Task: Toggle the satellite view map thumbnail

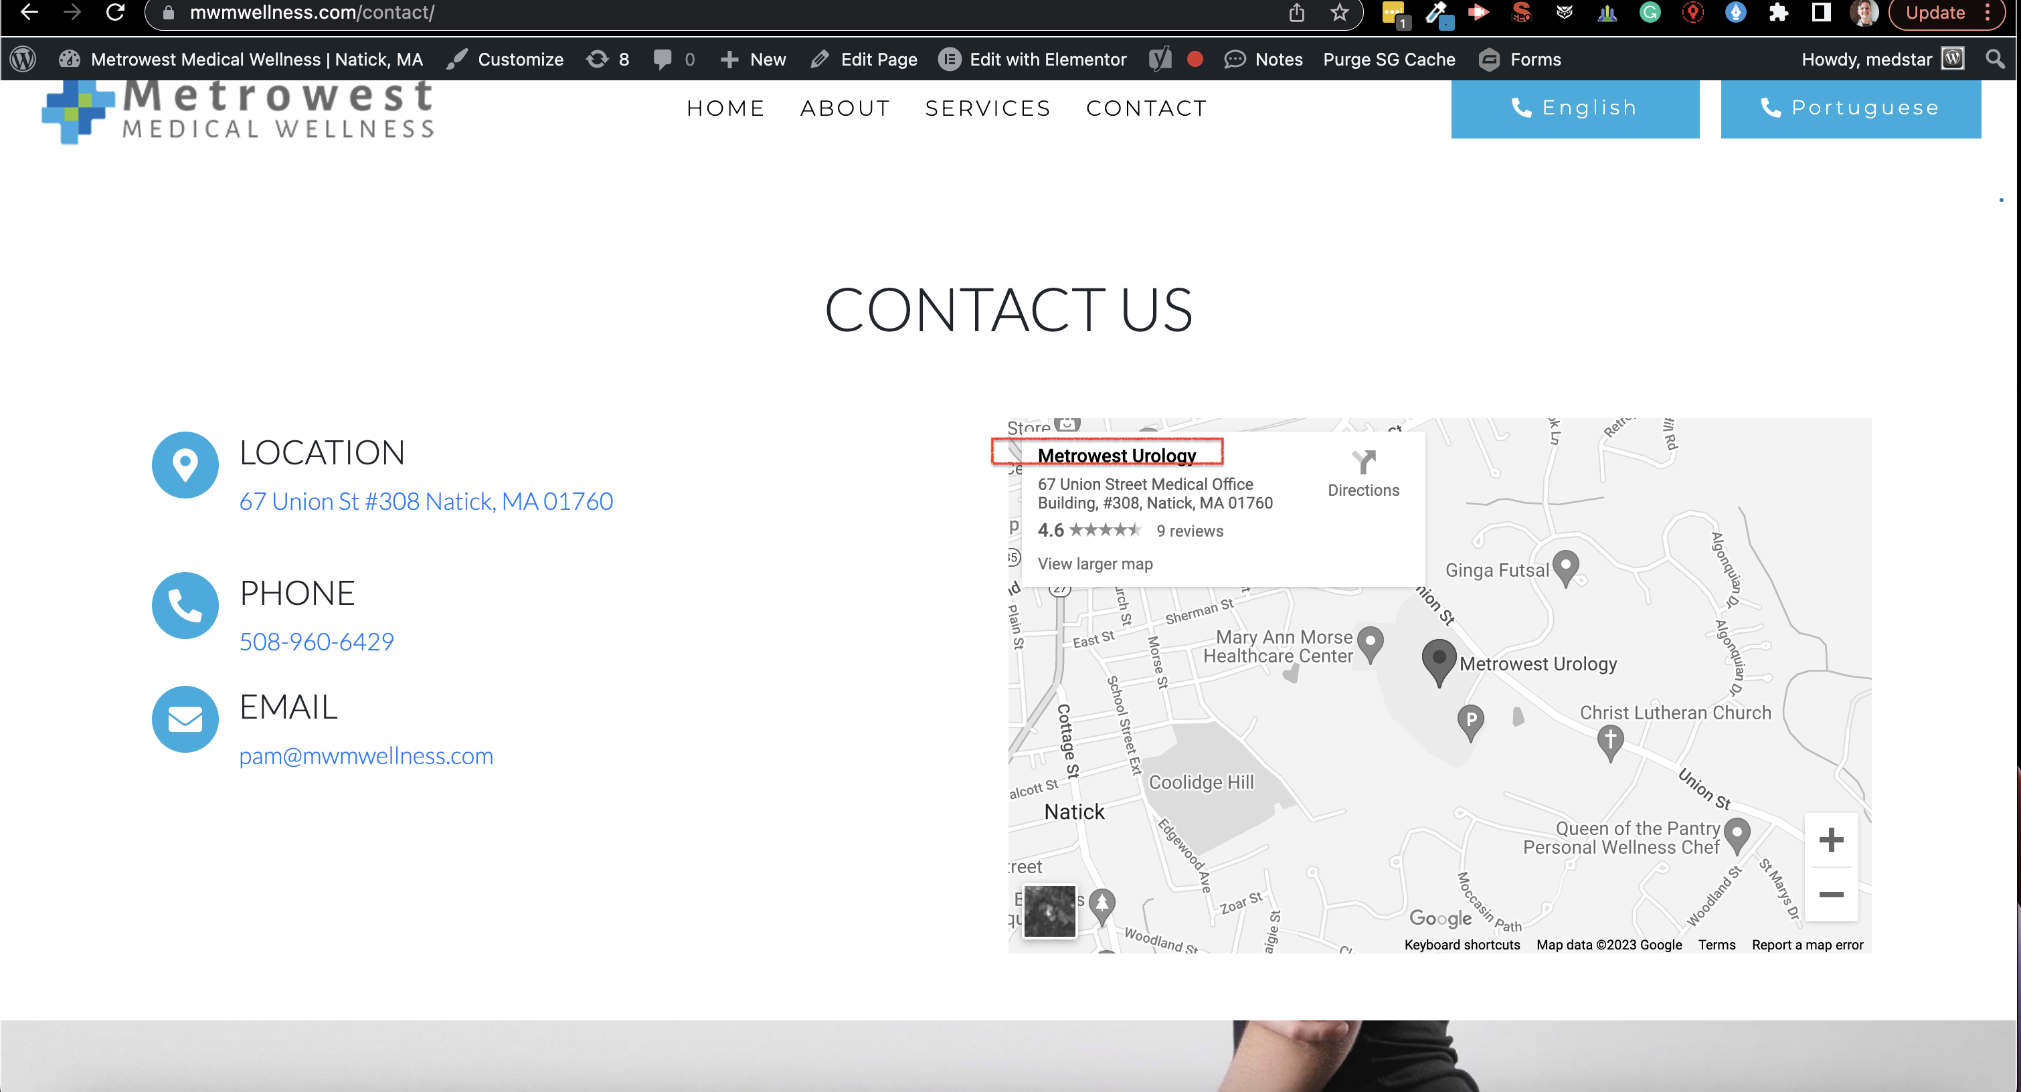Action: point(1050,910)
